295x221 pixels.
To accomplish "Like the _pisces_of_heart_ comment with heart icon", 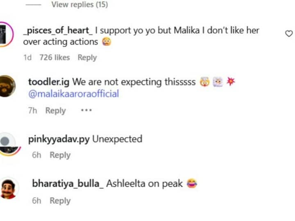I will 289,34.
